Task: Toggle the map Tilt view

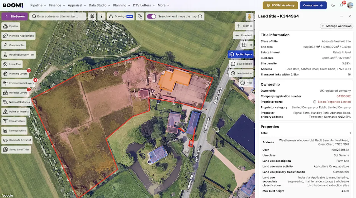Action: pyautogui.click(x=247, y=45)
